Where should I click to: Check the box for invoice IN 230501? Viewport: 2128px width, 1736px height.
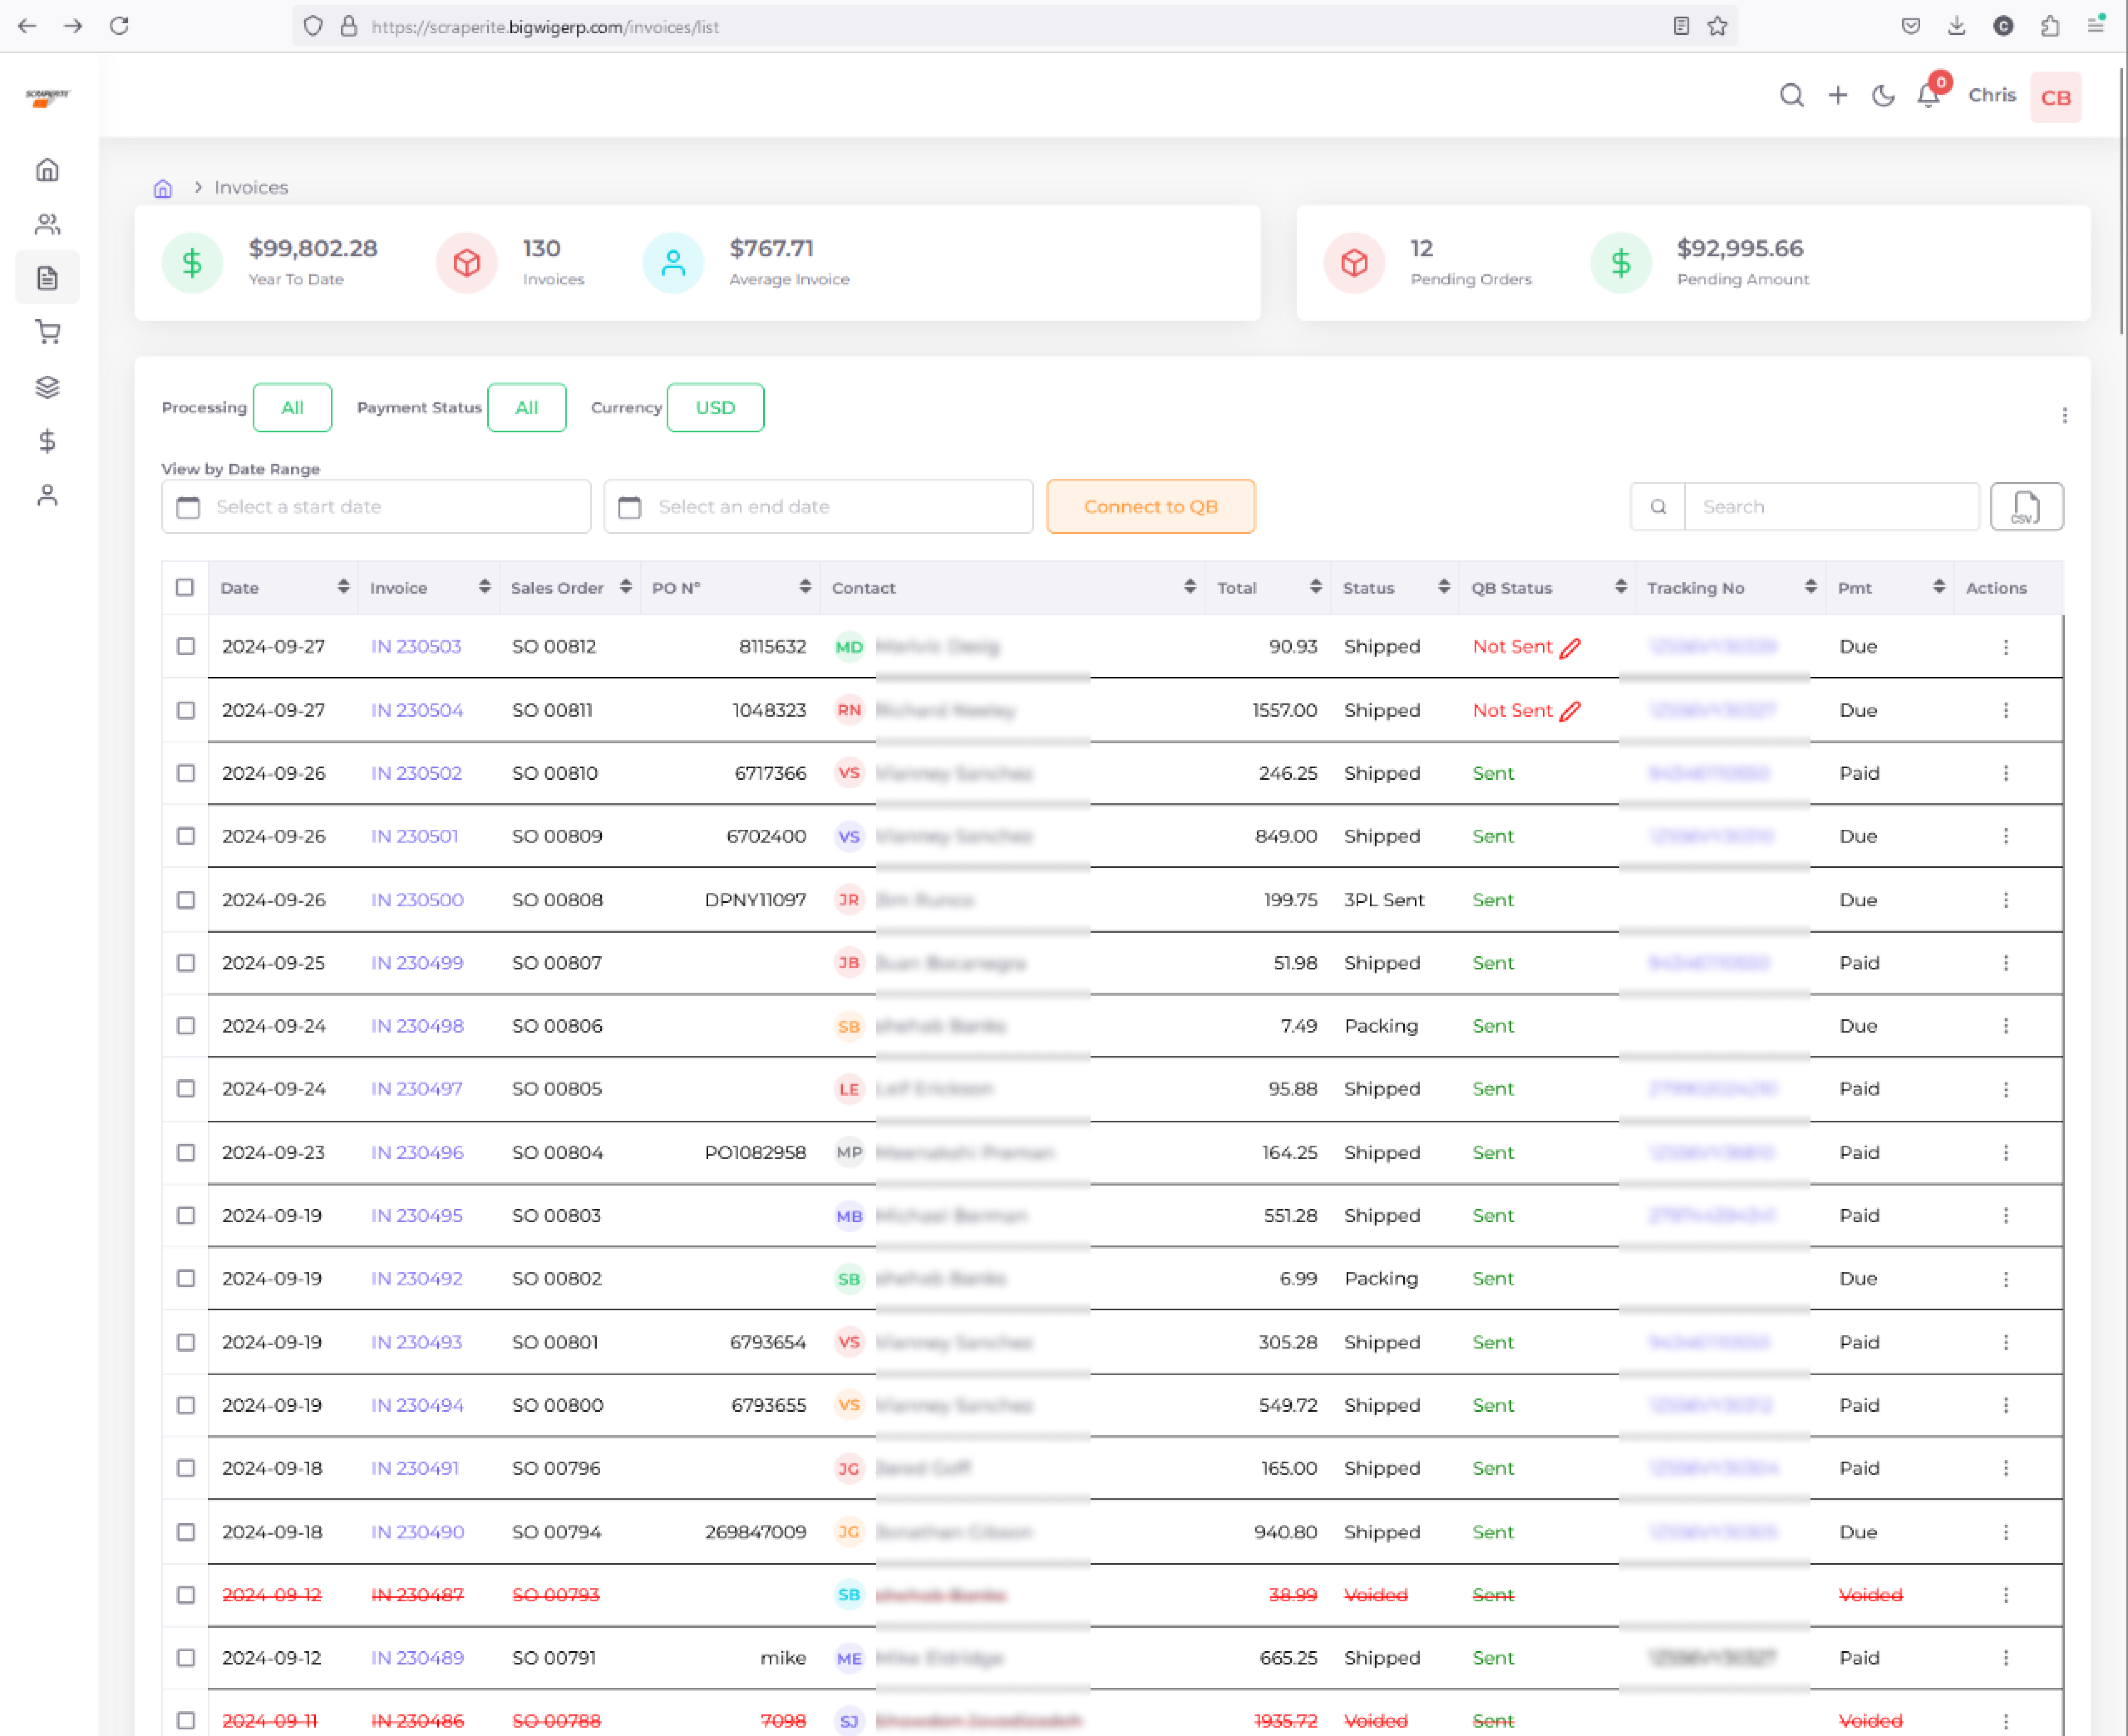pos(186,836)
